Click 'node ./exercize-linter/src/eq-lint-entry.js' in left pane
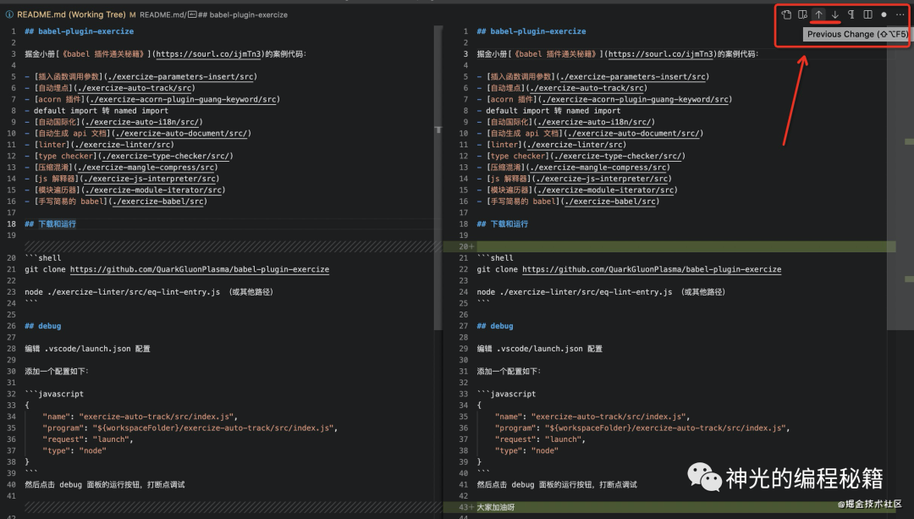 click(123, 292)
